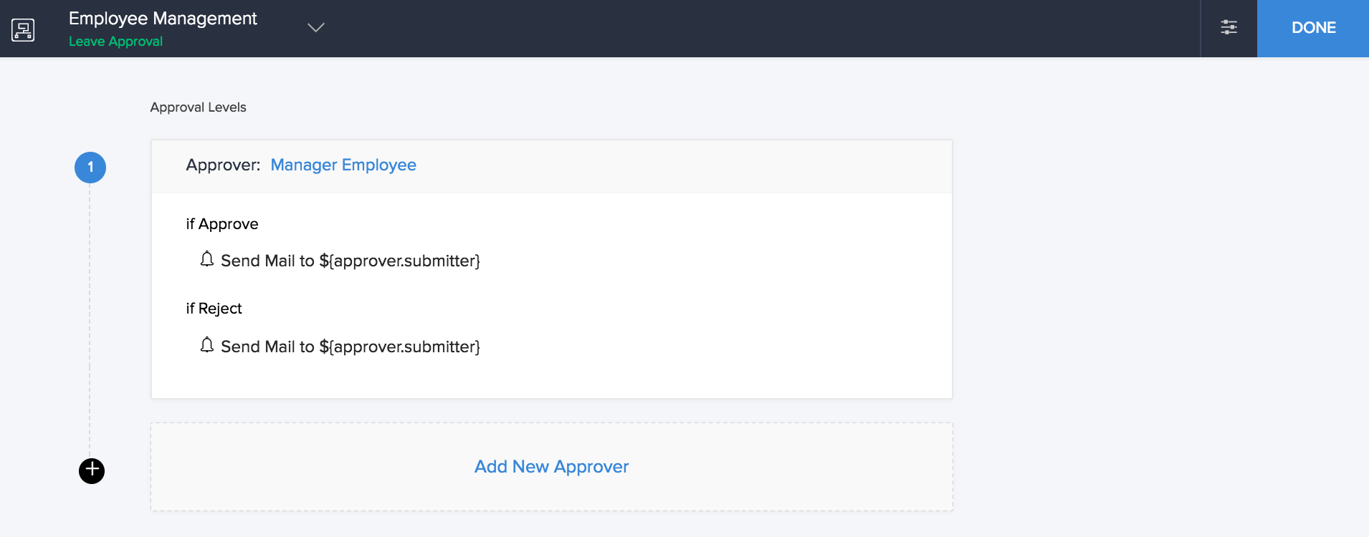This screenshot has height=537, width=1369.
Task: Click the Approver header row
Action: (x=551, y=166)
